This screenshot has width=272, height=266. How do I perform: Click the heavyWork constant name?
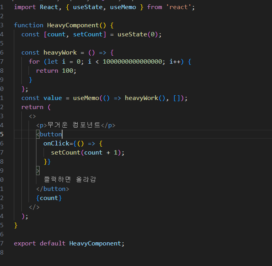click(x=60, y=53)
